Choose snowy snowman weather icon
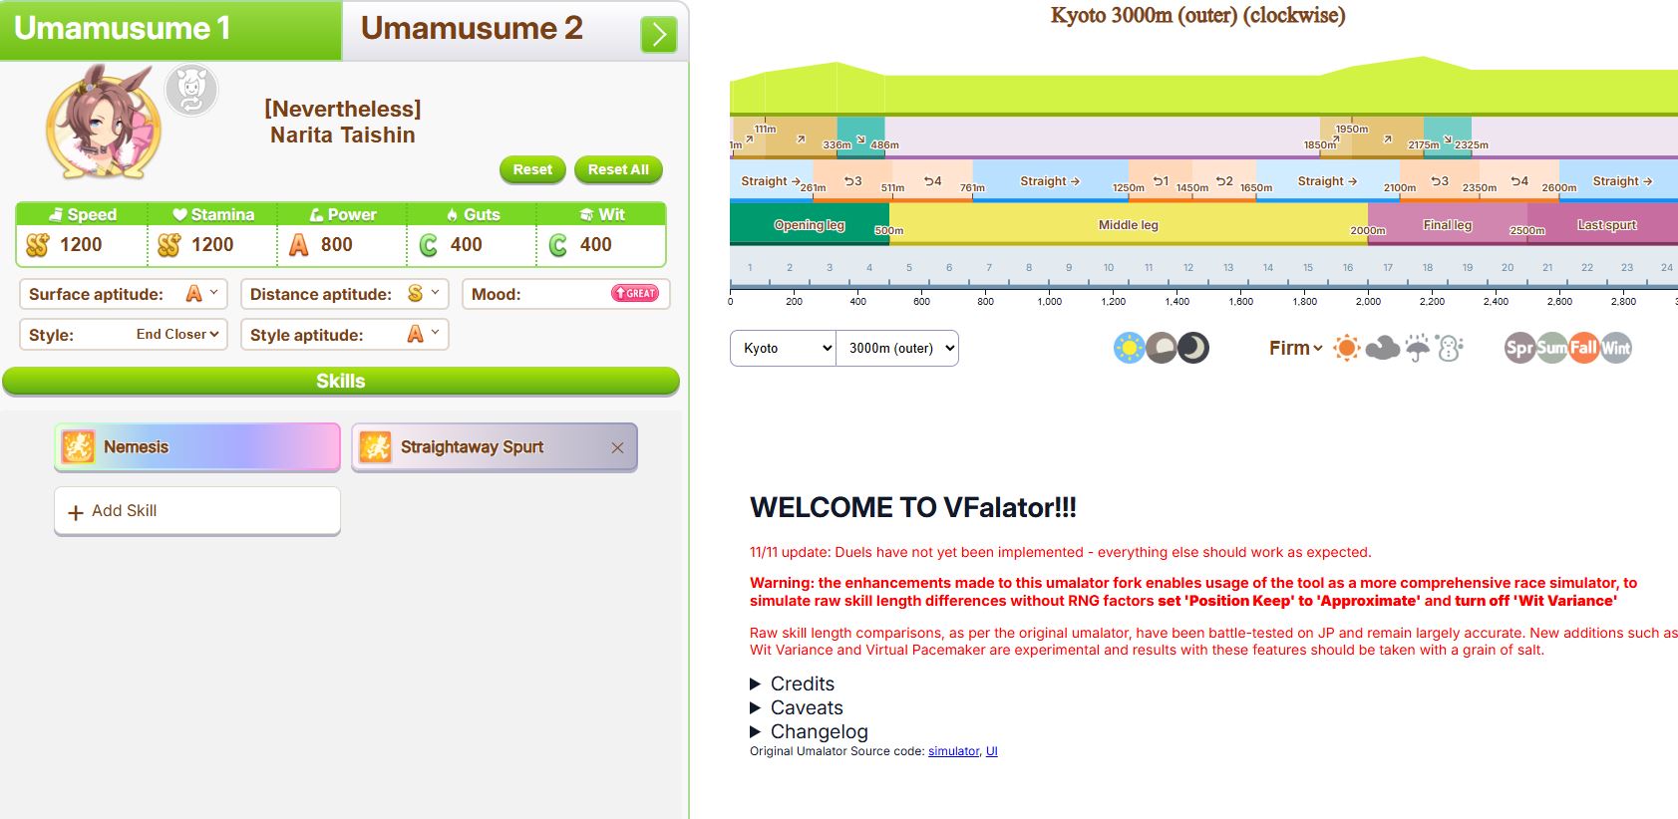1678x819 pixels. 1450,348
